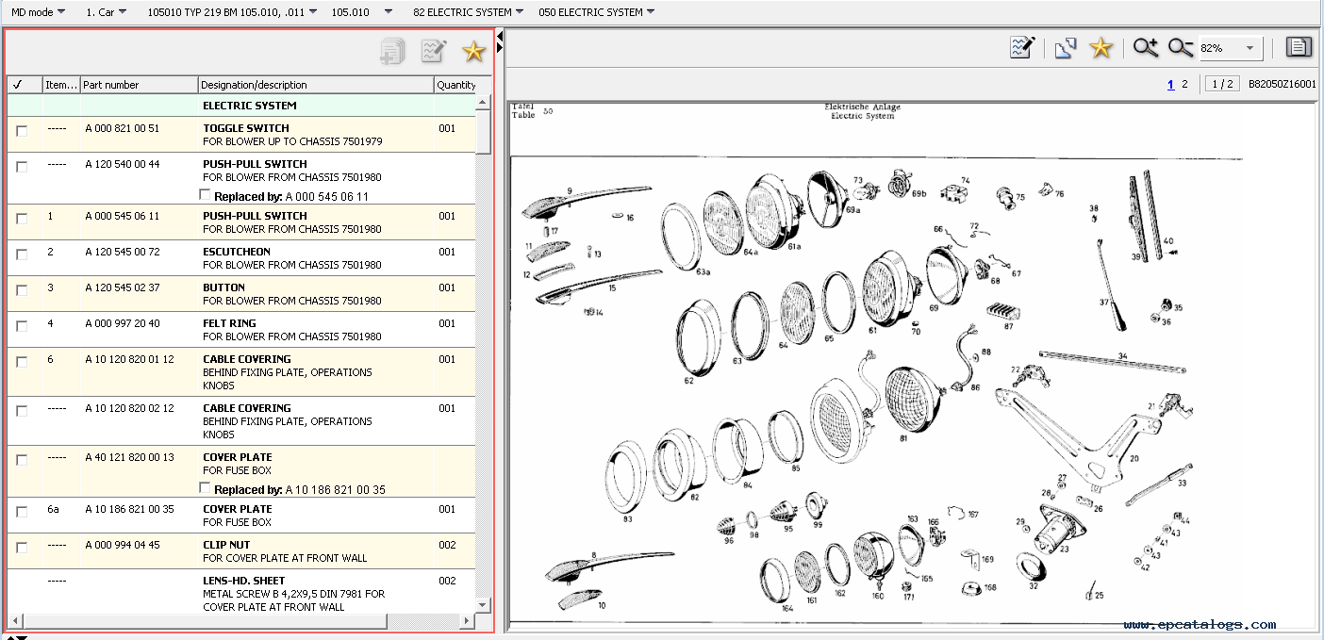Click the favorites star in the parts list toolbar
Image resolution: width=1324 pixels, height=640 pixels.
[x=472, y=52]
